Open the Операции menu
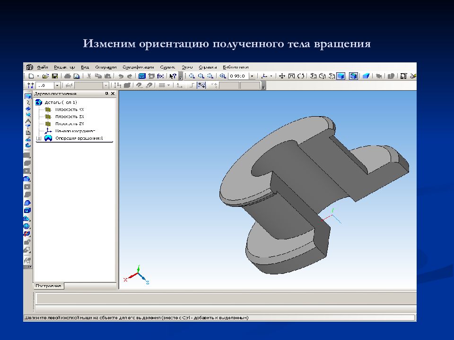Viewport: 454px width, 340px height. click(x=106, y=67)
